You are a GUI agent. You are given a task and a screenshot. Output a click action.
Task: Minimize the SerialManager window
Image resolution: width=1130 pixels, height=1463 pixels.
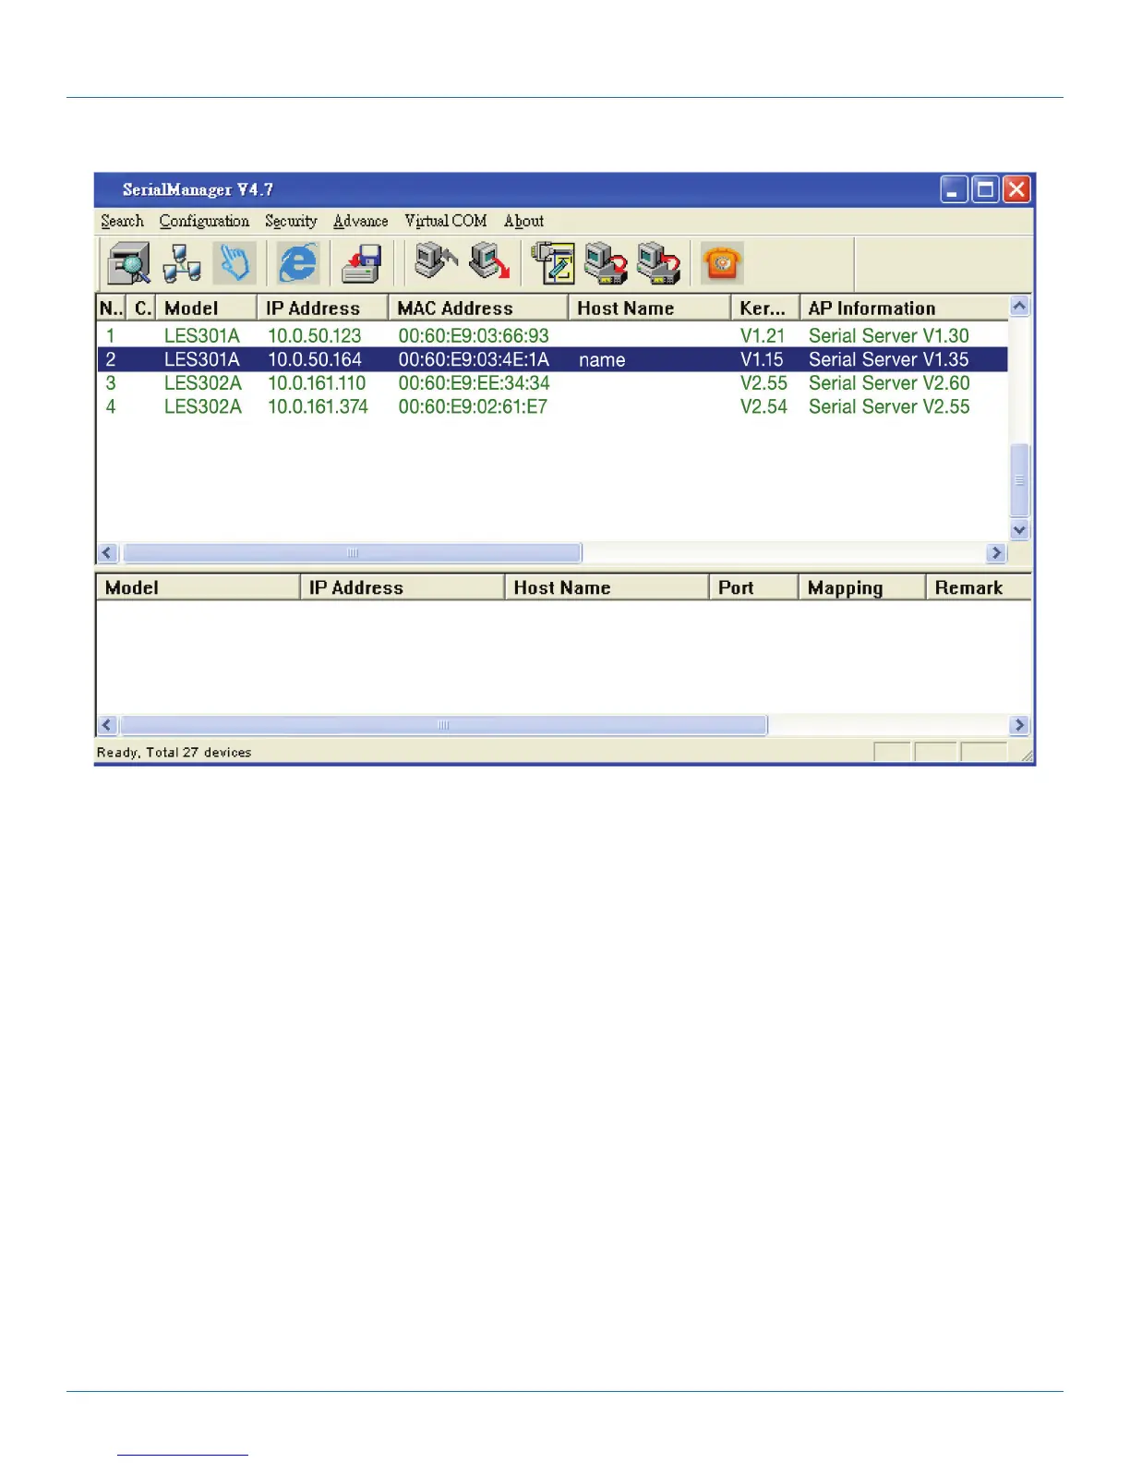954,189
